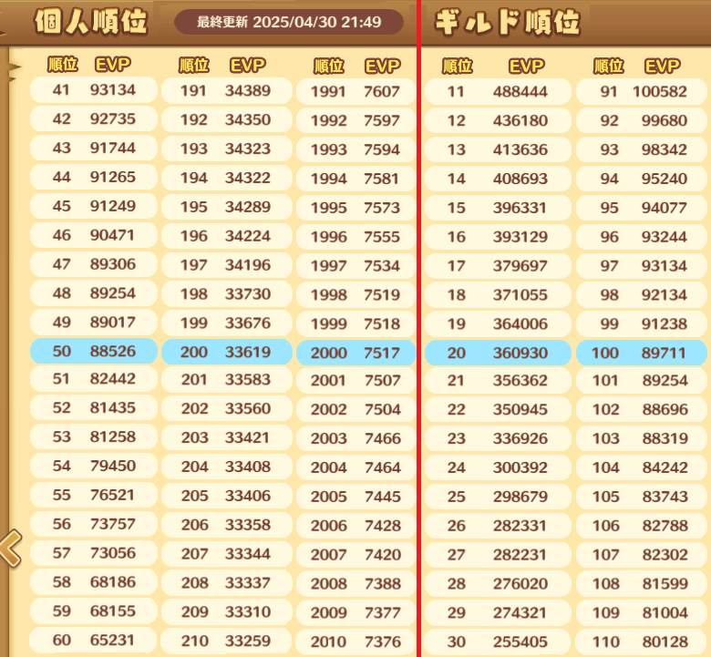Click guild rank 109 row with 81004
The width and height of the screenshot is (711, 657).
coord(642,612)
